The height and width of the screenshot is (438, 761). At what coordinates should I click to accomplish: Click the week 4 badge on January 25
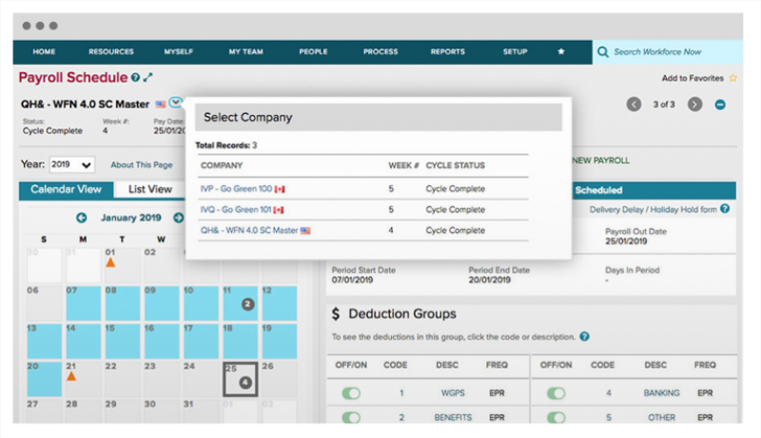coord(245,383)
